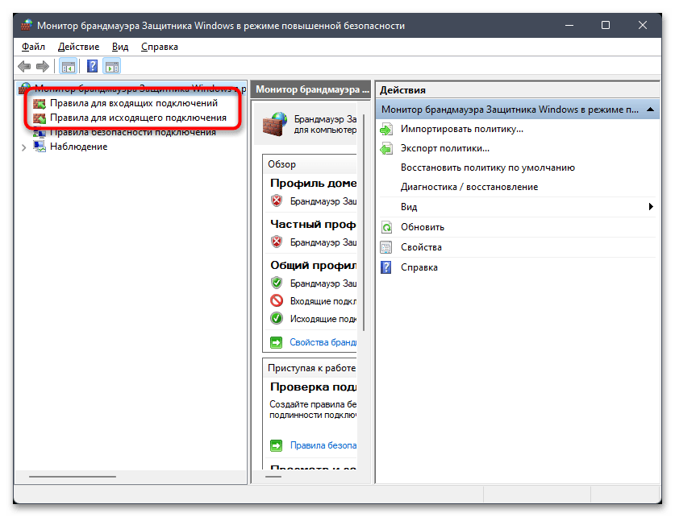
Task: Close the firewall monitor window
Action: (x=642, y=25)
